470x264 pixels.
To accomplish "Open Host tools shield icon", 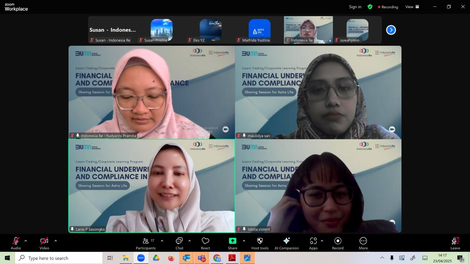I will [260, 243].
